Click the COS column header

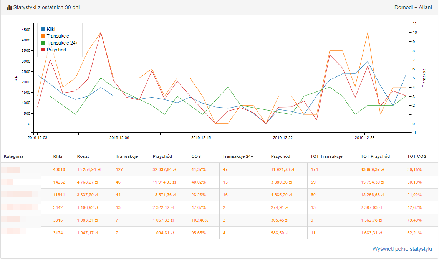pos(196,156)
